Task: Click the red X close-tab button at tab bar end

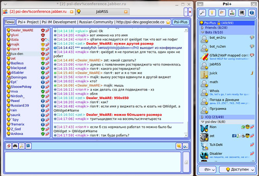Action: tap(190, 12)
